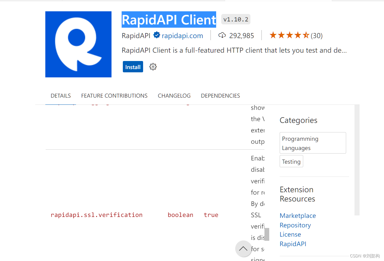The height and width of the screenshot is (261, 384).
Task: Open the rapidapi.com publisher link
Action: 182,36
